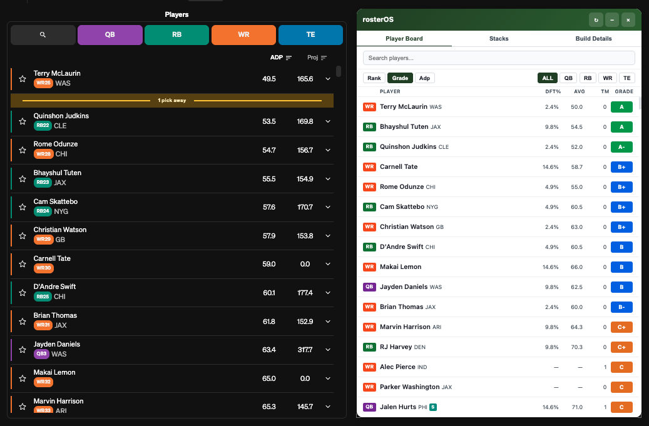The image size is (649, 426).
Task: Open the Build Details tab
Action: coord(593,38)
